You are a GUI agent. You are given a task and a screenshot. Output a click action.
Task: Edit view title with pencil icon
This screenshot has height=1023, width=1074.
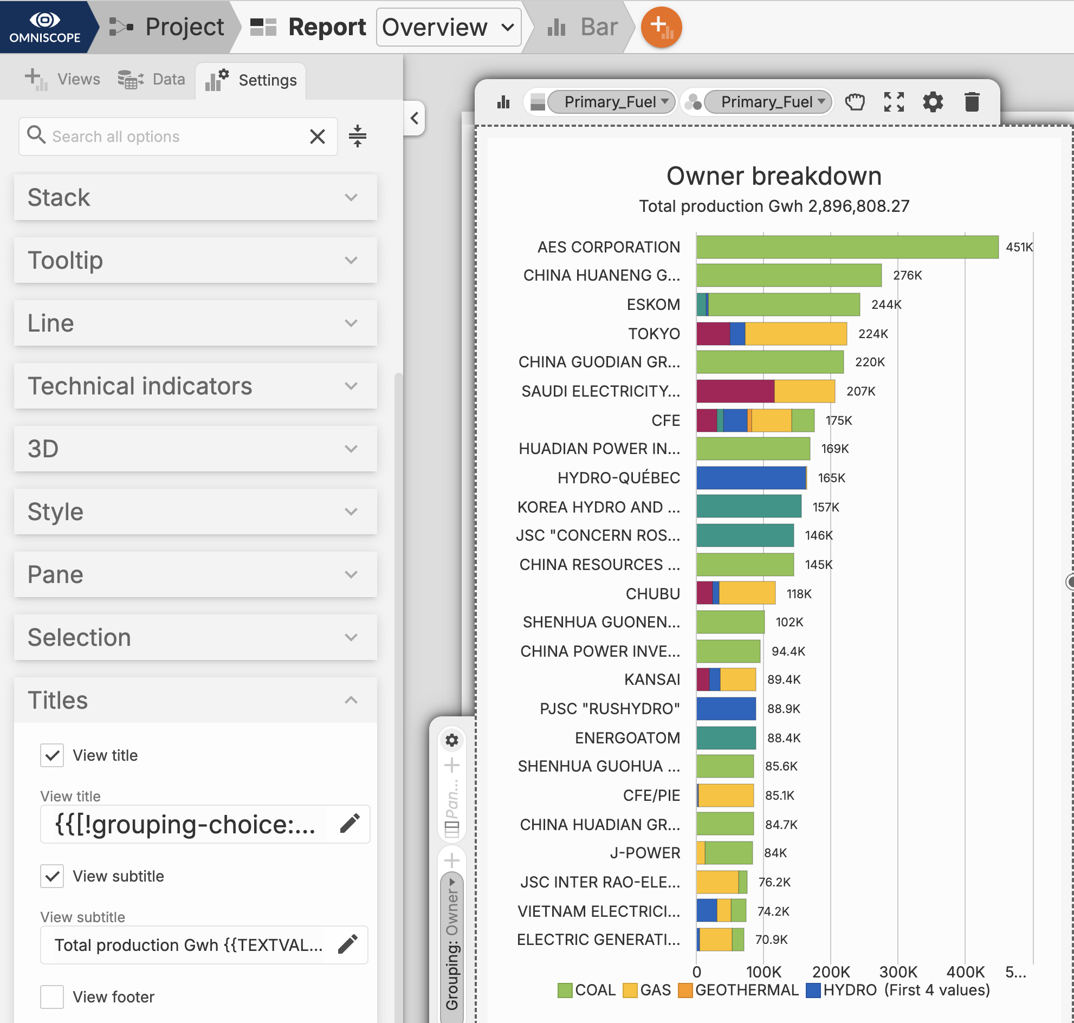(x=349, y=824)
